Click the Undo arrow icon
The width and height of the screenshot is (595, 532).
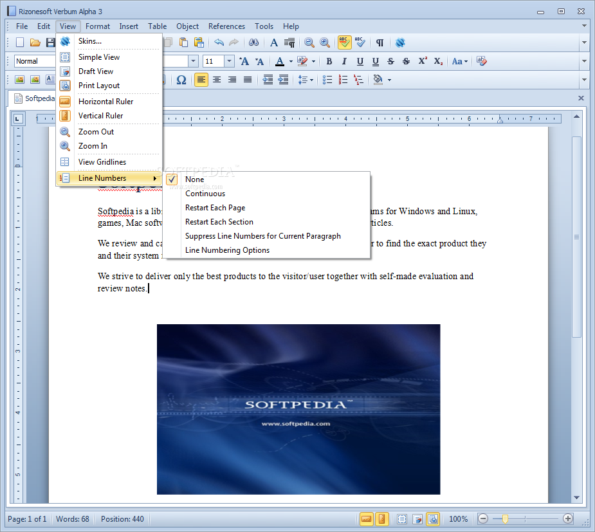pos(219,42)
